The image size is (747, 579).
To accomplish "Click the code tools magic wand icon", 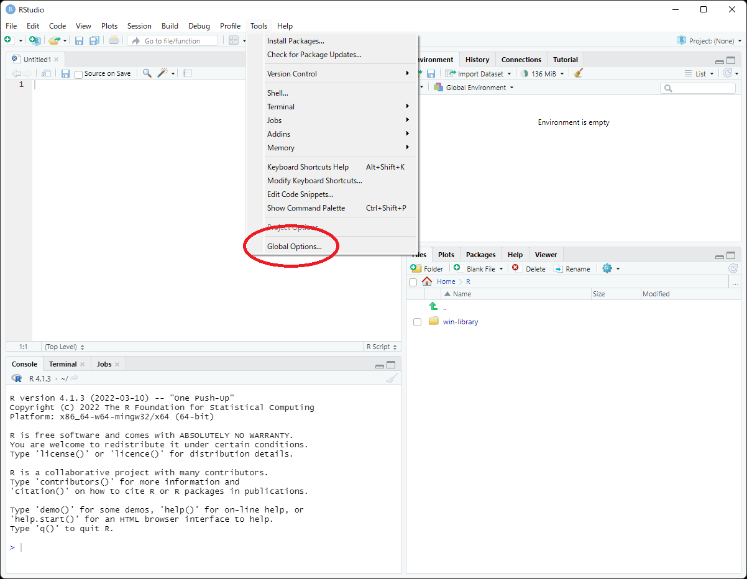I will pos(163,73).
